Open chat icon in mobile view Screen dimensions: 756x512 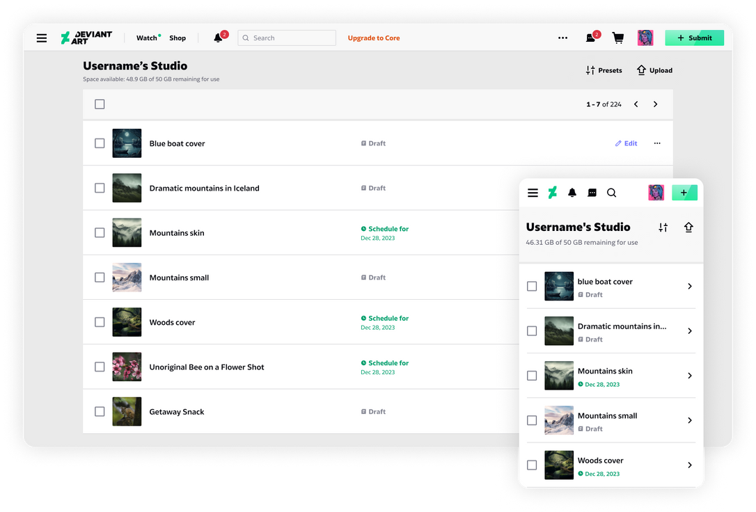point(592,193)
